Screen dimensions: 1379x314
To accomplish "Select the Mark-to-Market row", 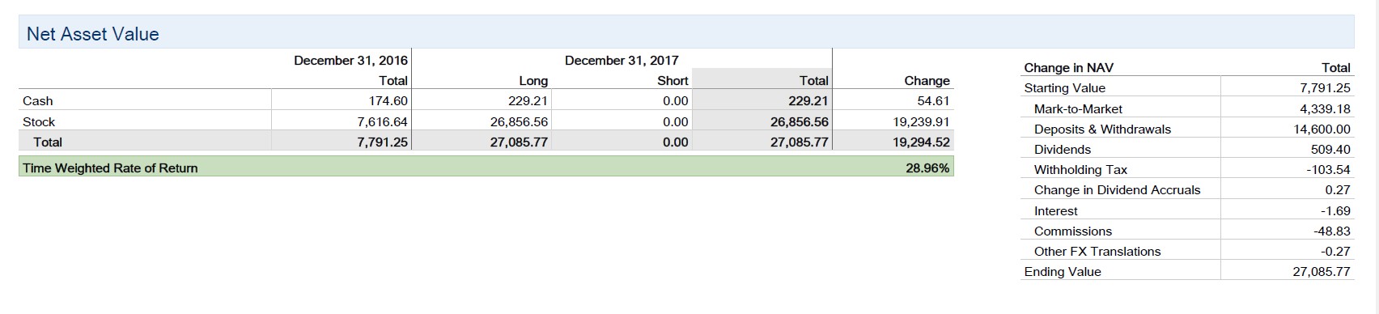I will click(x=1189, y=108).
